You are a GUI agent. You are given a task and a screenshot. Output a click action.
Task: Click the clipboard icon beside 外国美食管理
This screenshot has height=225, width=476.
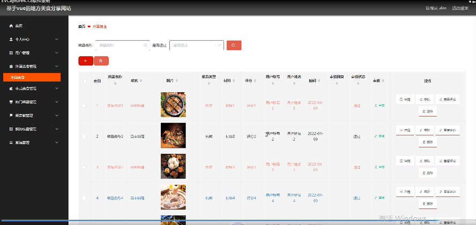[11, 66]
